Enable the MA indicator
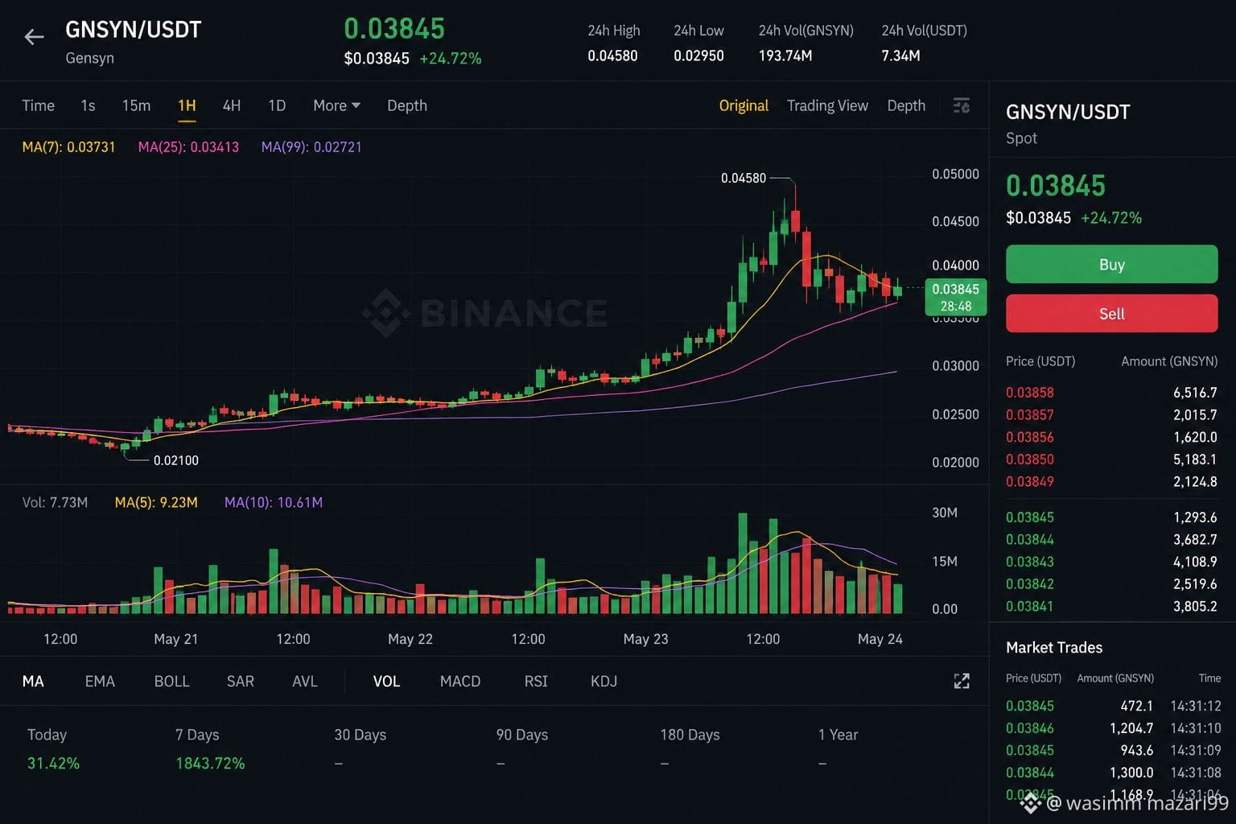Screen dimensions: 1236x824 pos(33,682)
